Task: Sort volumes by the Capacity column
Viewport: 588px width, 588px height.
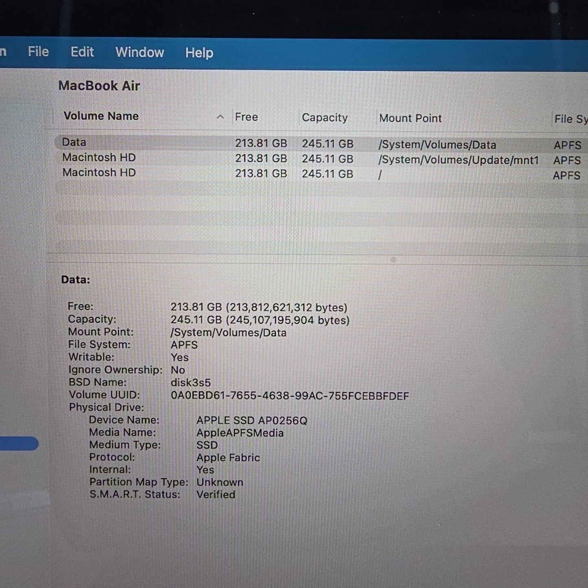Action: pos(324,118)
